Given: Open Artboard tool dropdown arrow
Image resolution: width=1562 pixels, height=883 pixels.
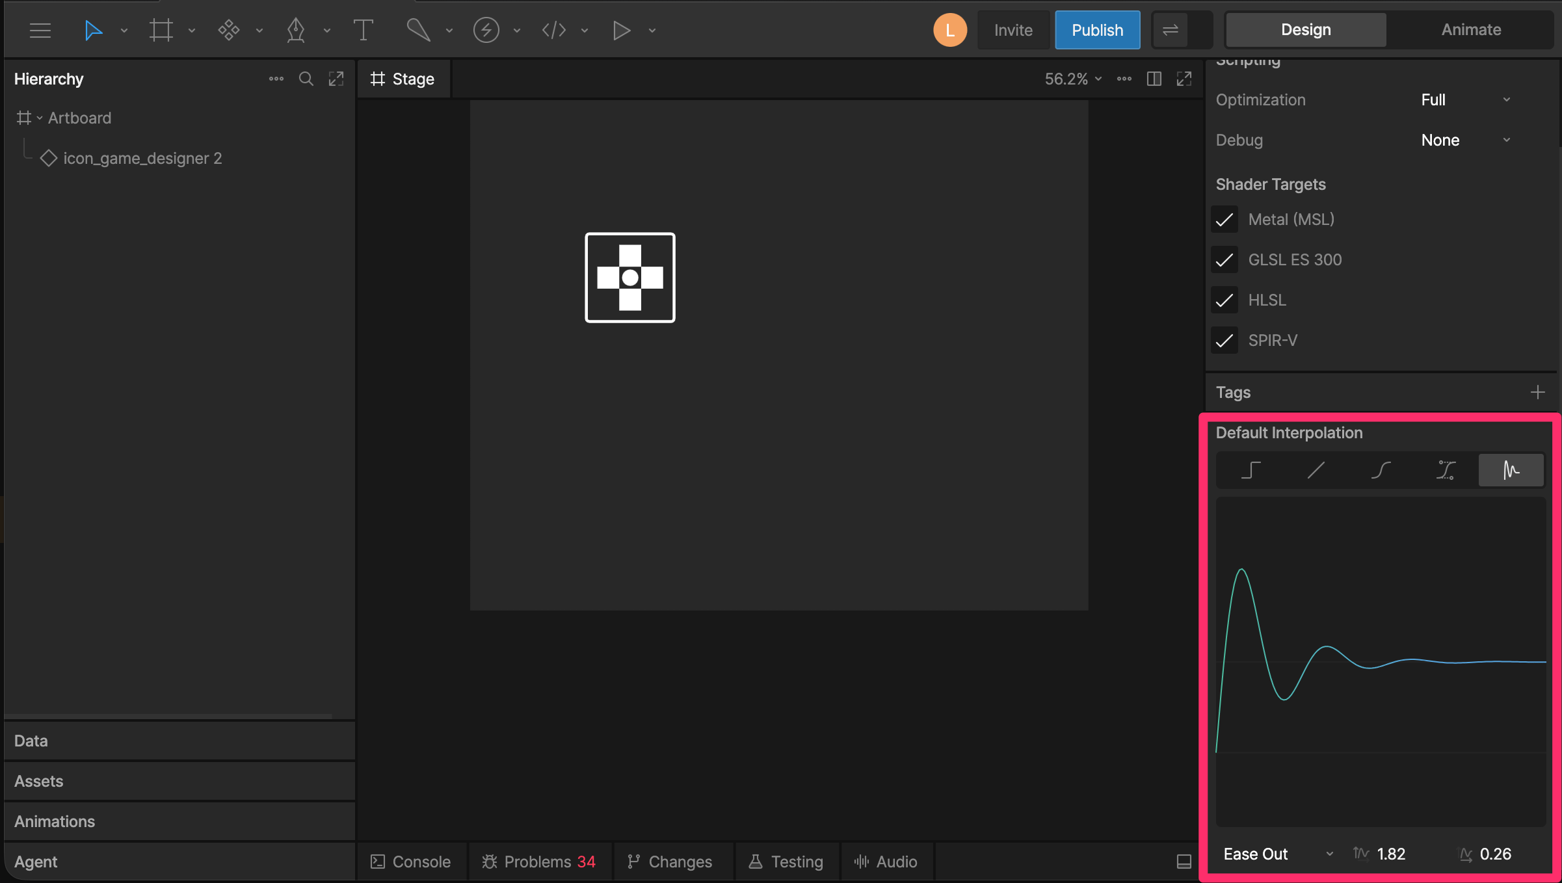Looking at the screenshot, I should click(x=192, y=31).
